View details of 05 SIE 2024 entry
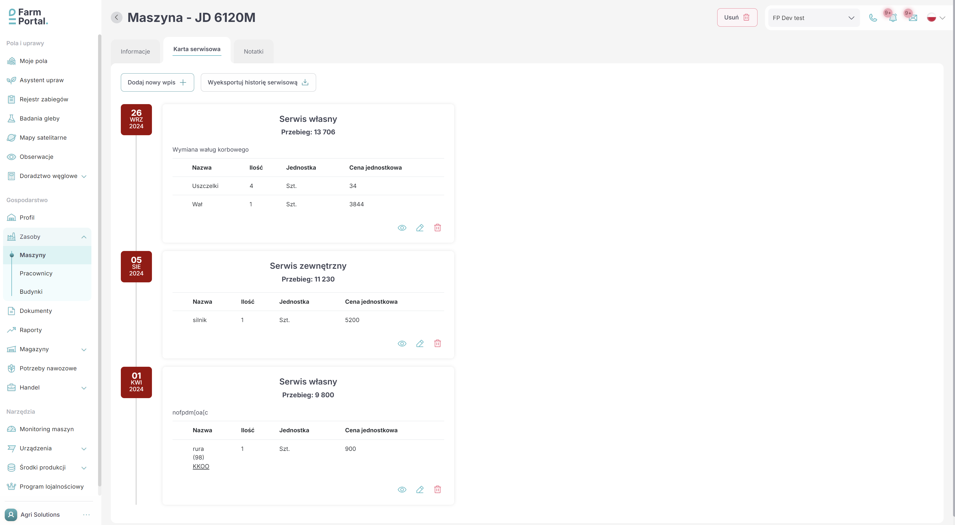The width and height of the screenshot is (955, 525). [x=402, y=343]
